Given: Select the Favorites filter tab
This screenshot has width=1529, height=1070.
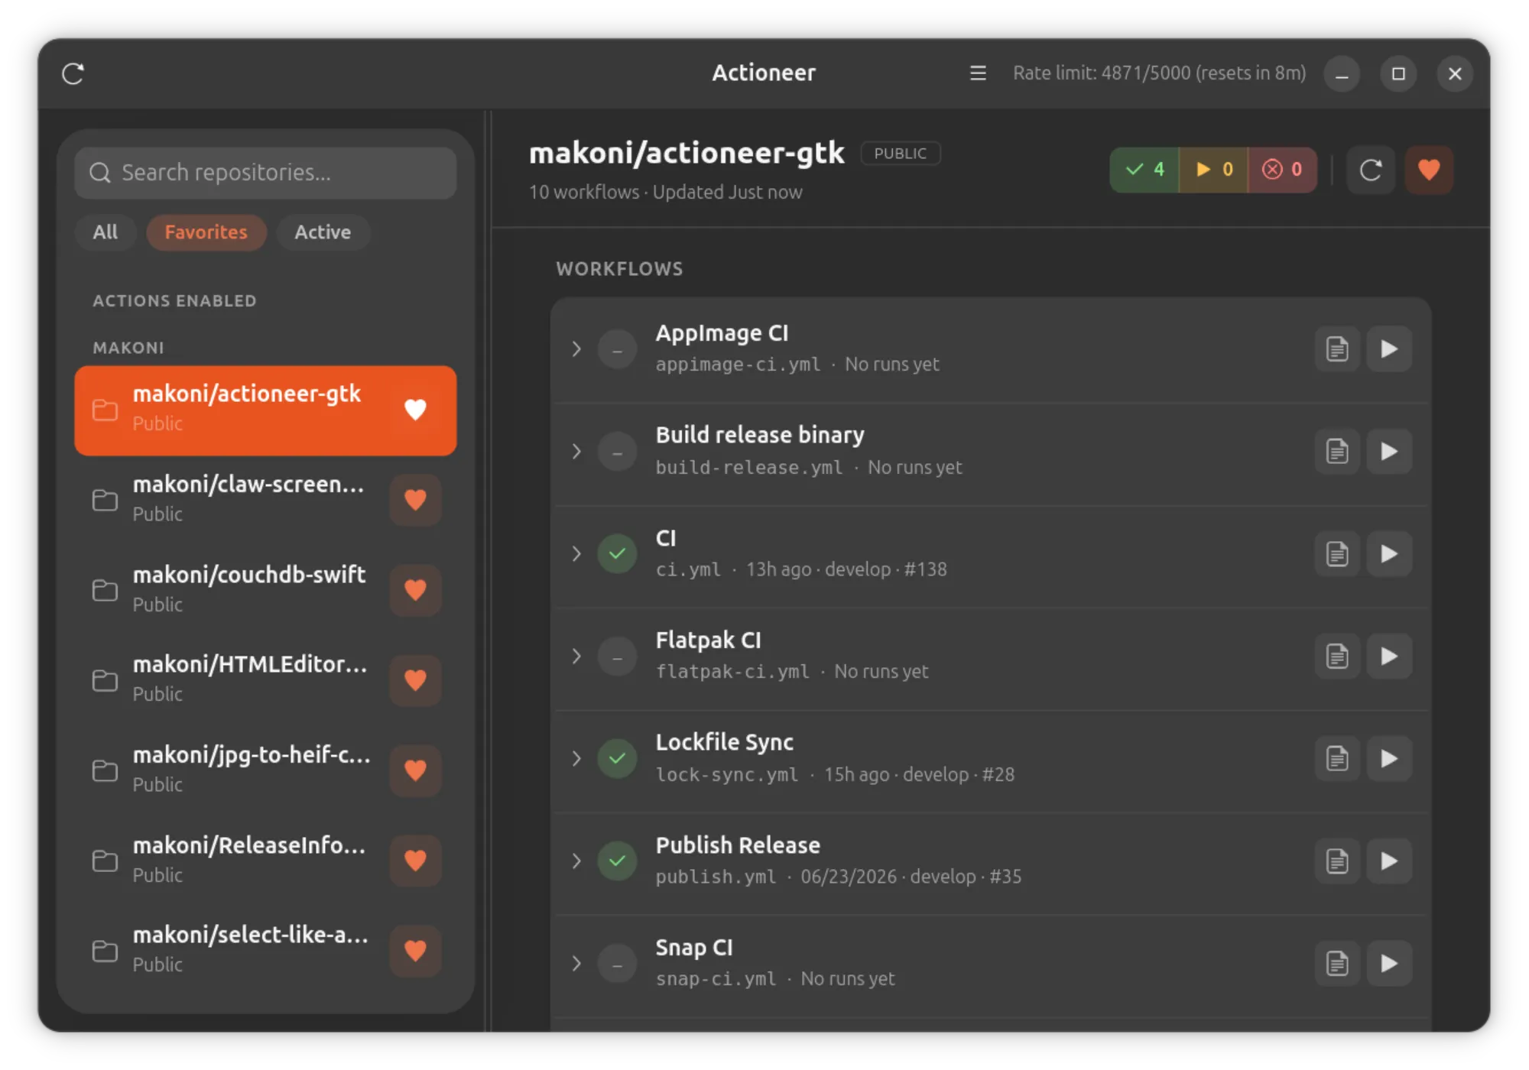Looking at the screenshot, I should (206, 232).
